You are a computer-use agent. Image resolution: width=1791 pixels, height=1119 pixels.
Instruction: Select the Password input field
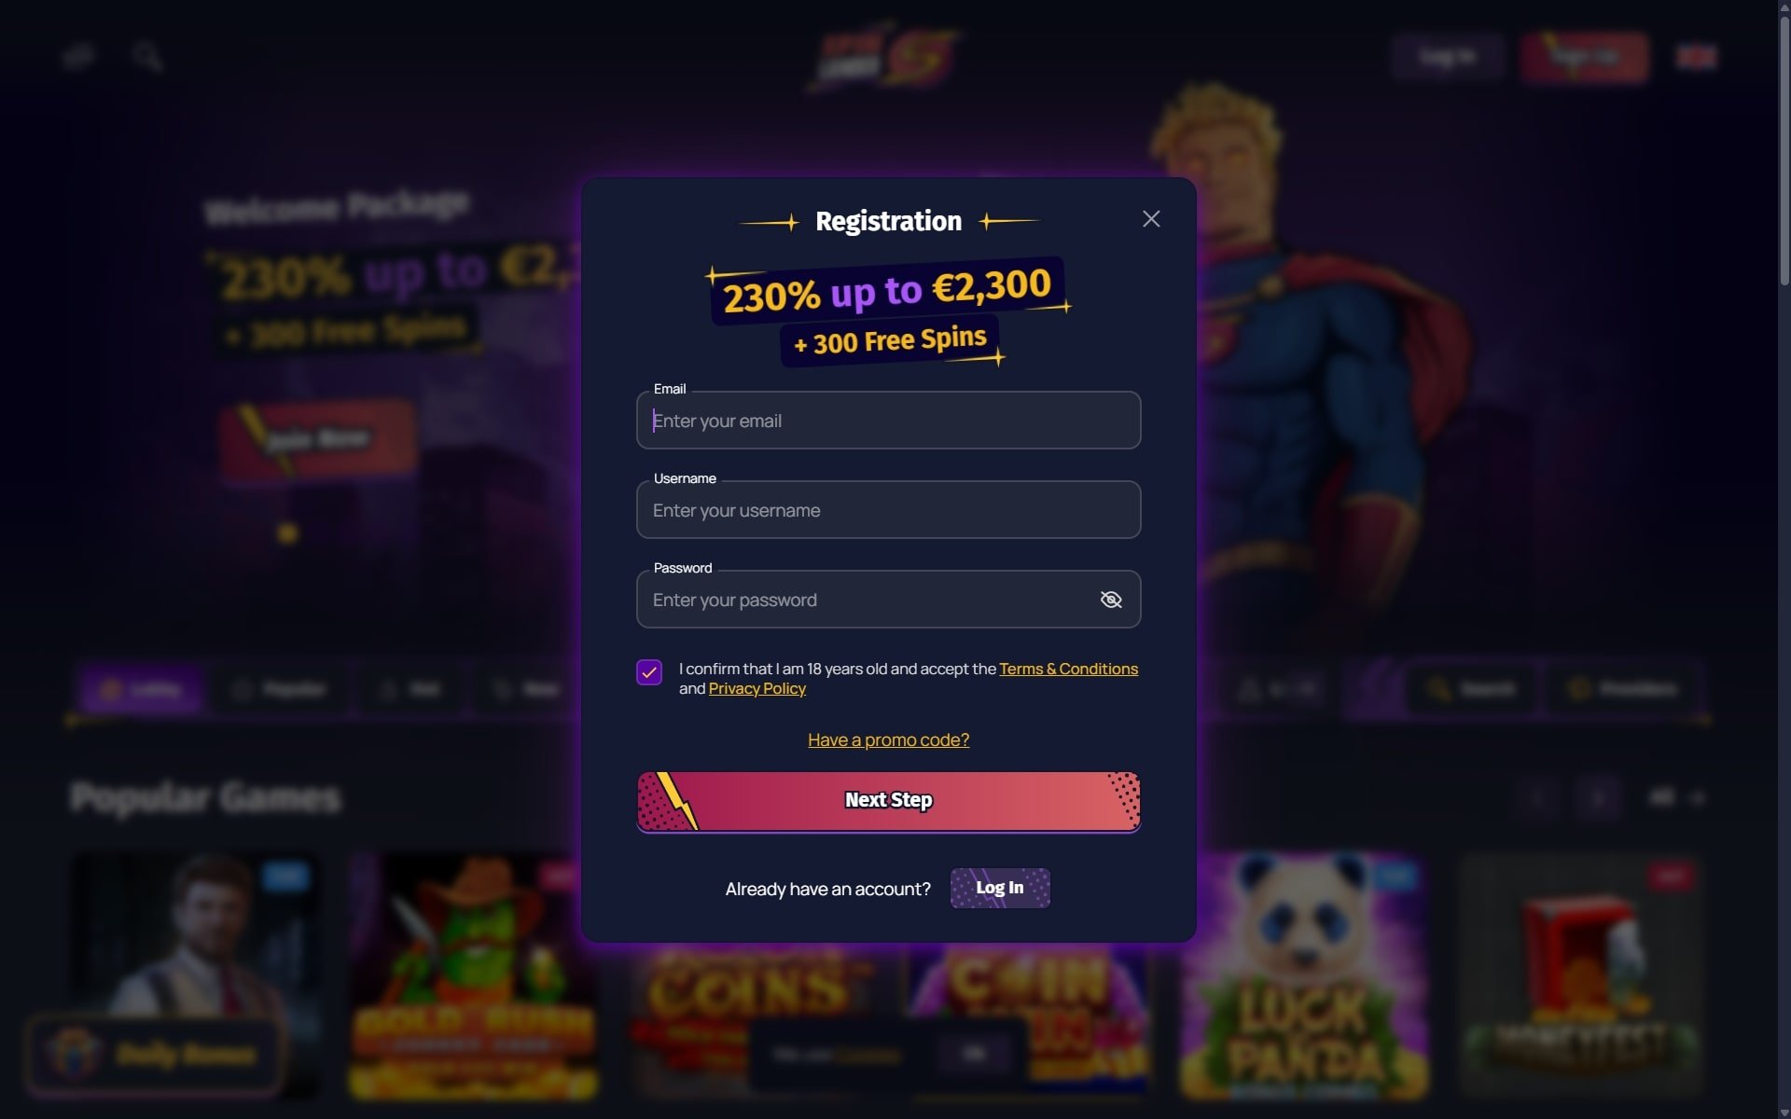[888, 600]
